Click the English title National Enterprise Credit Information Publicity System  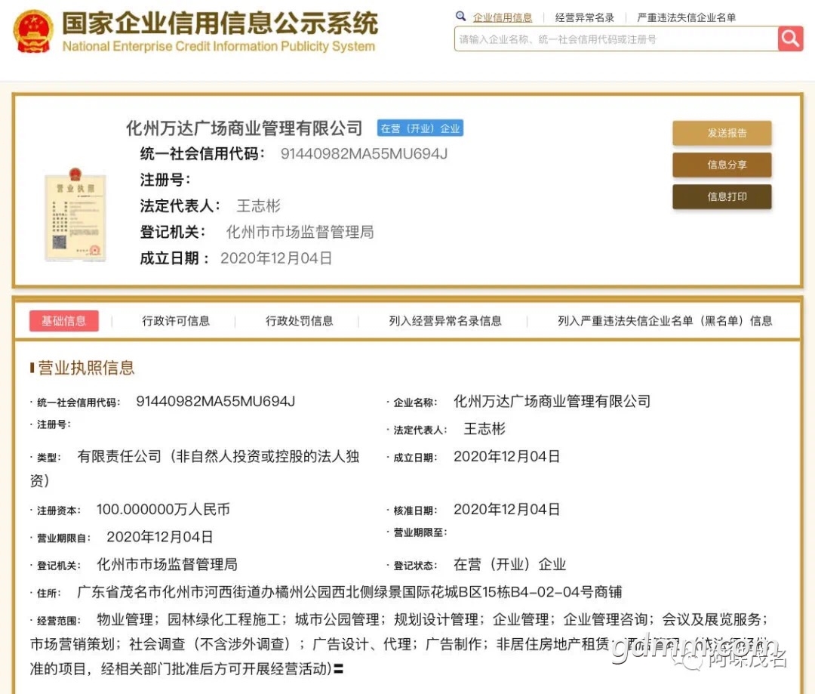pos(218,46)
